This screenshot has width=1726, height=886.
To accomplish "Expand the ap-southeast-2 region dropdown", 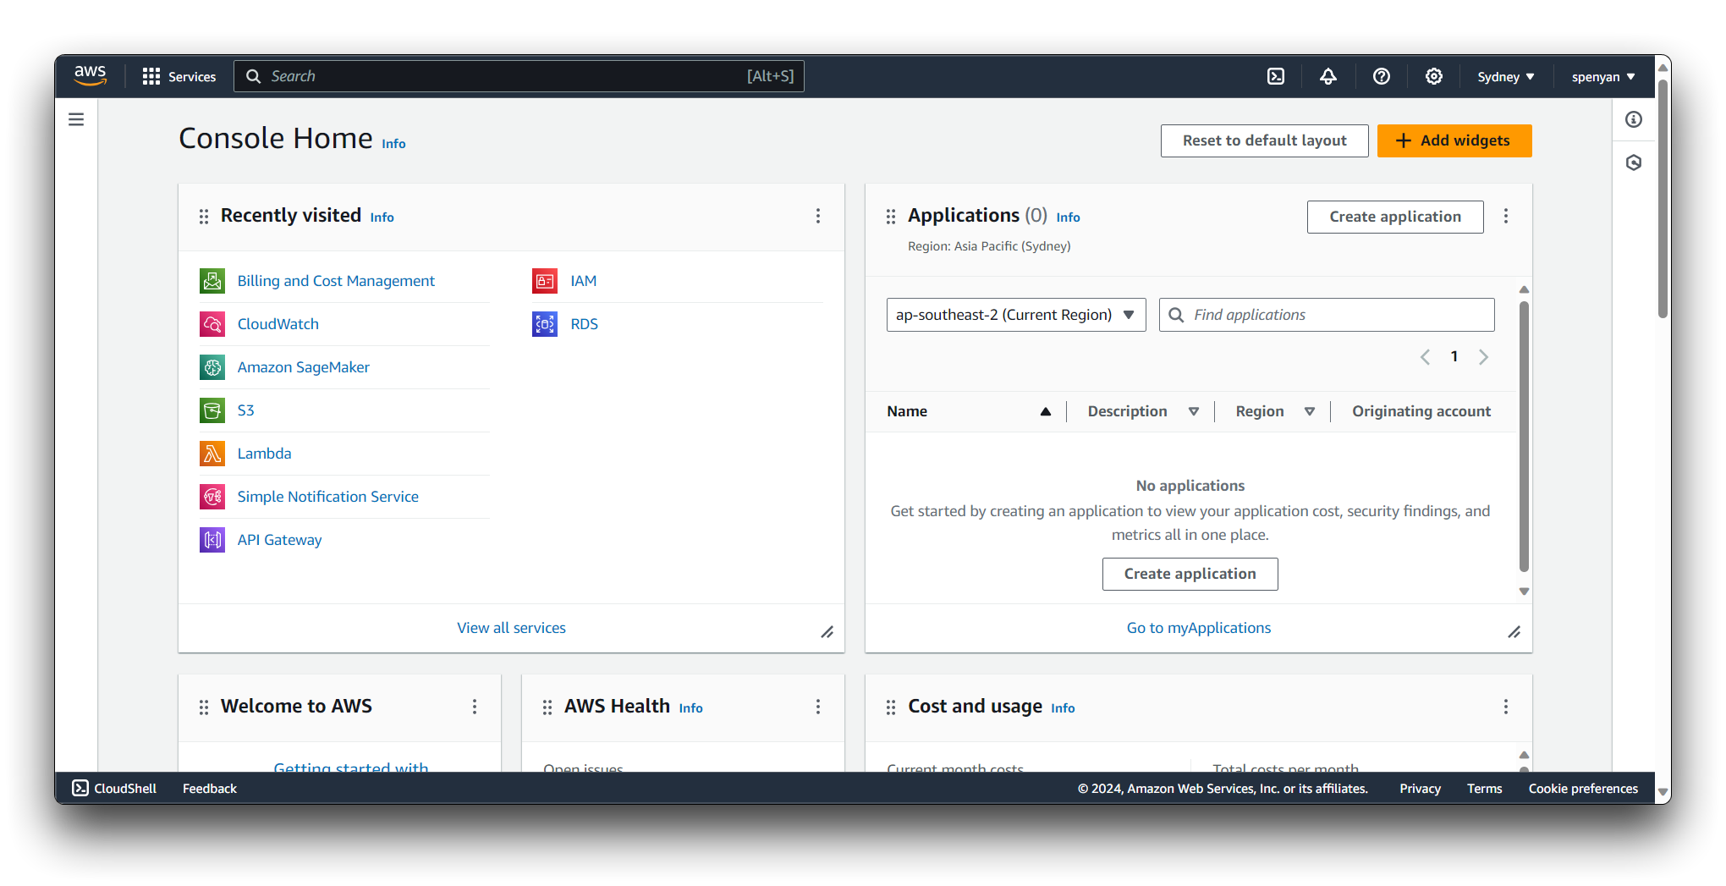I will [1015, 315].
